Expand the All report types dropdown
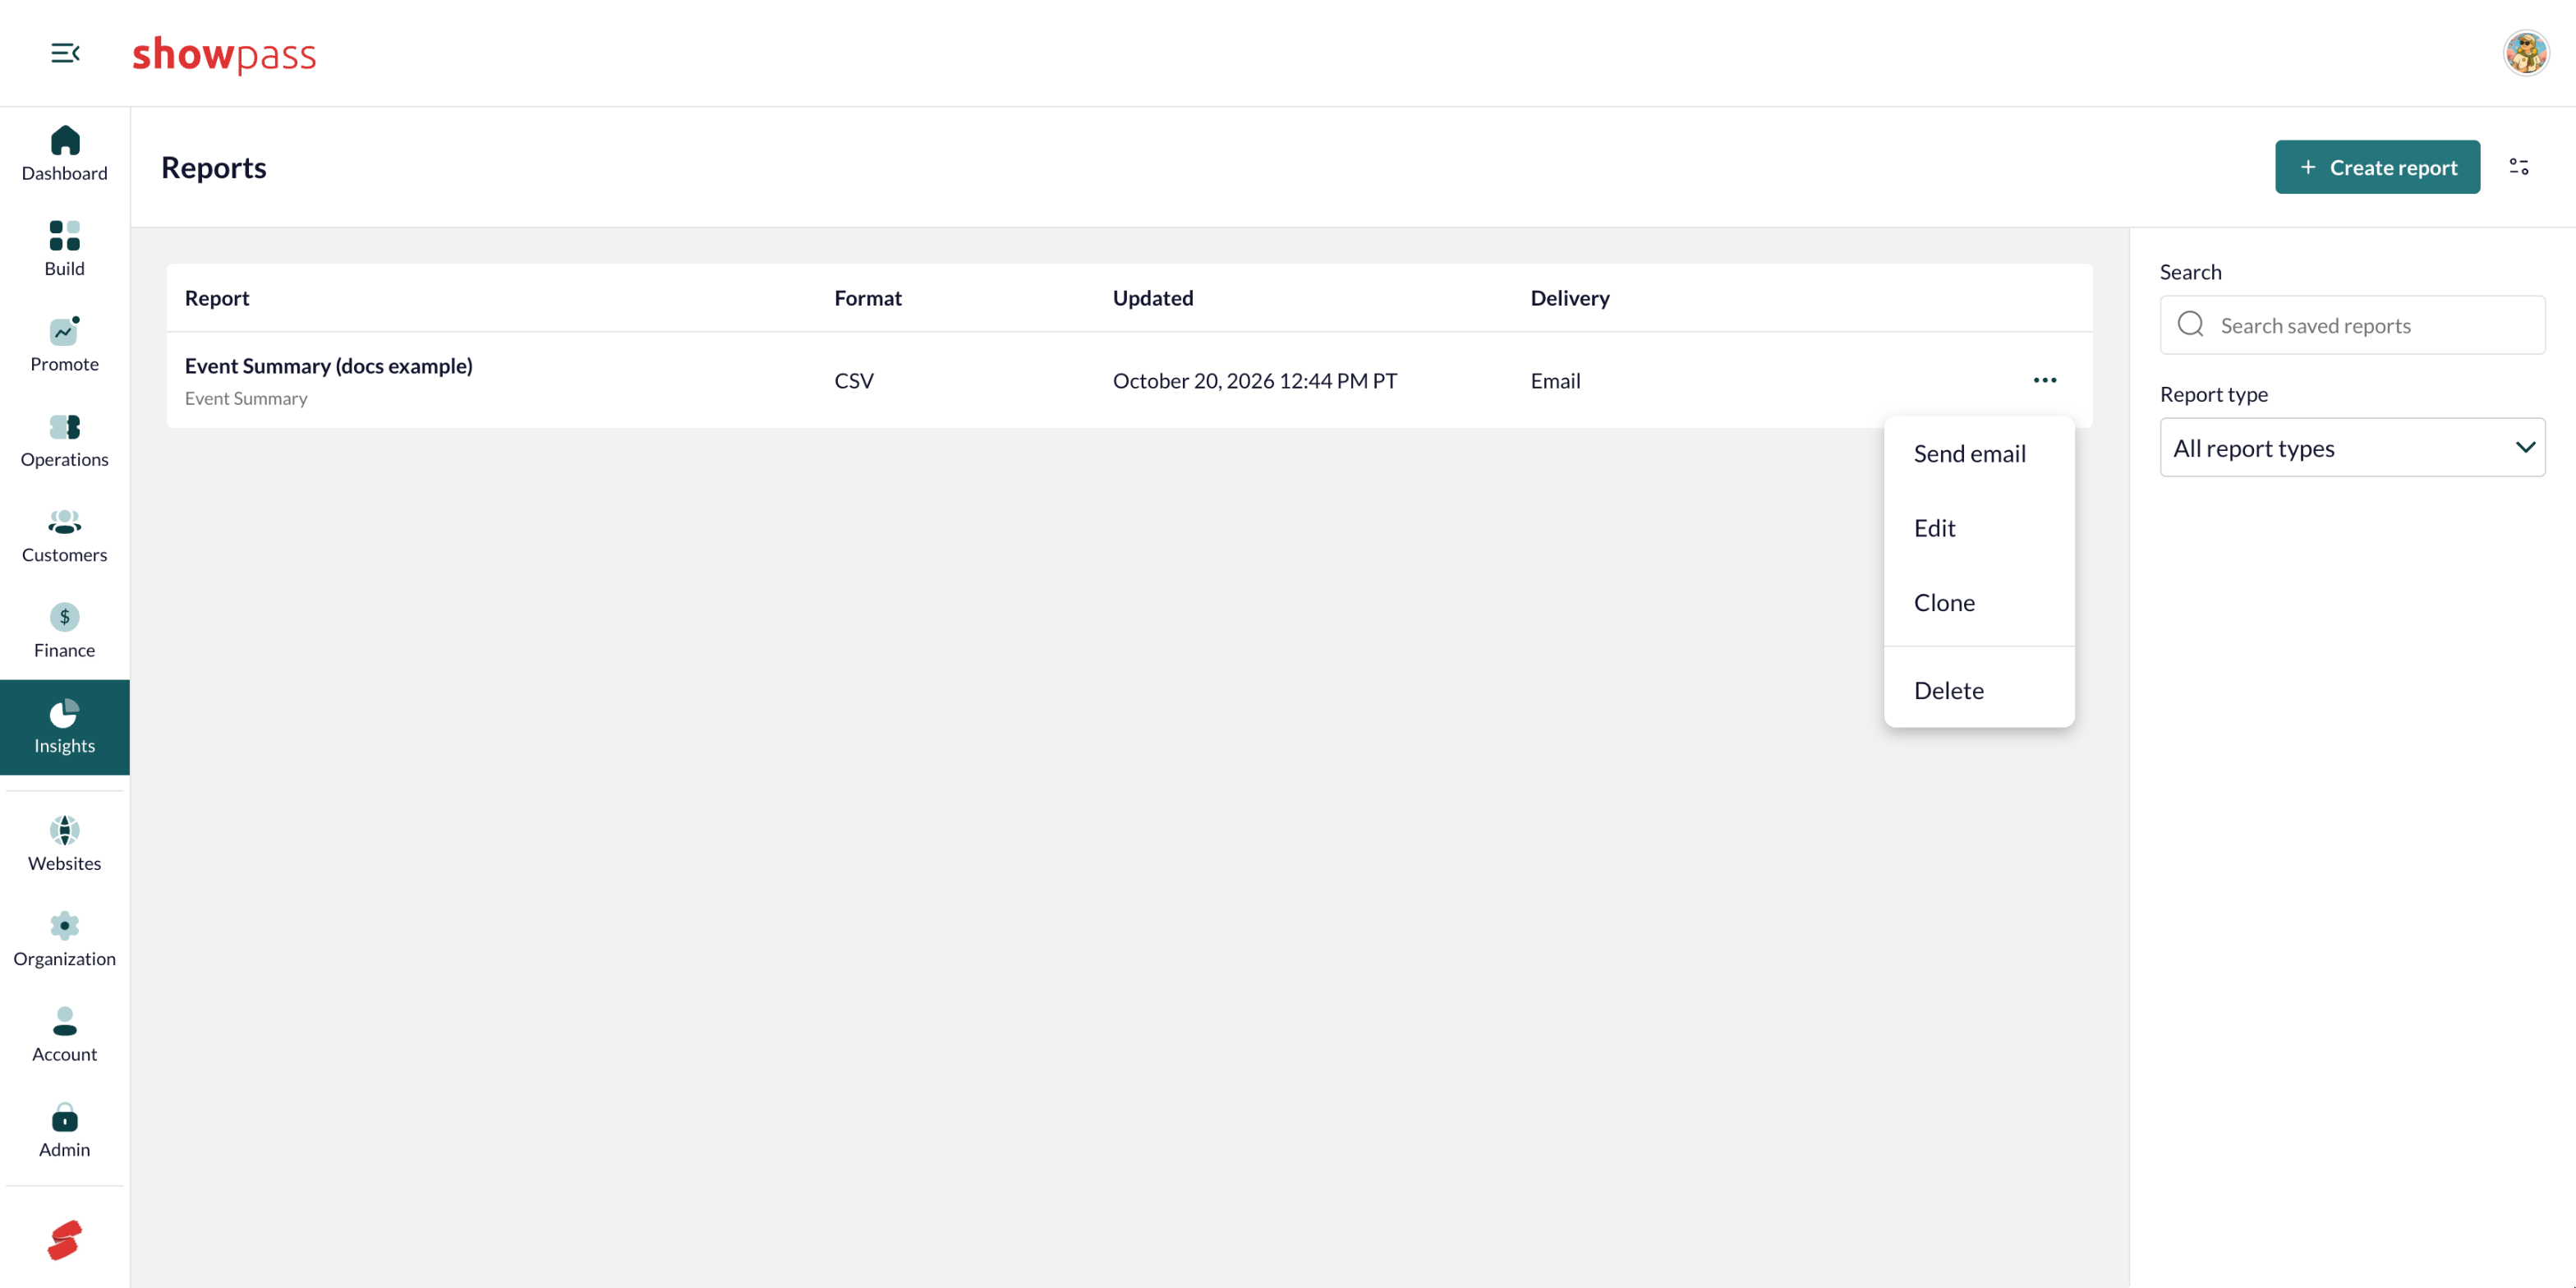This screenshot has height=1288, width=2576. tap(2352, 448)
